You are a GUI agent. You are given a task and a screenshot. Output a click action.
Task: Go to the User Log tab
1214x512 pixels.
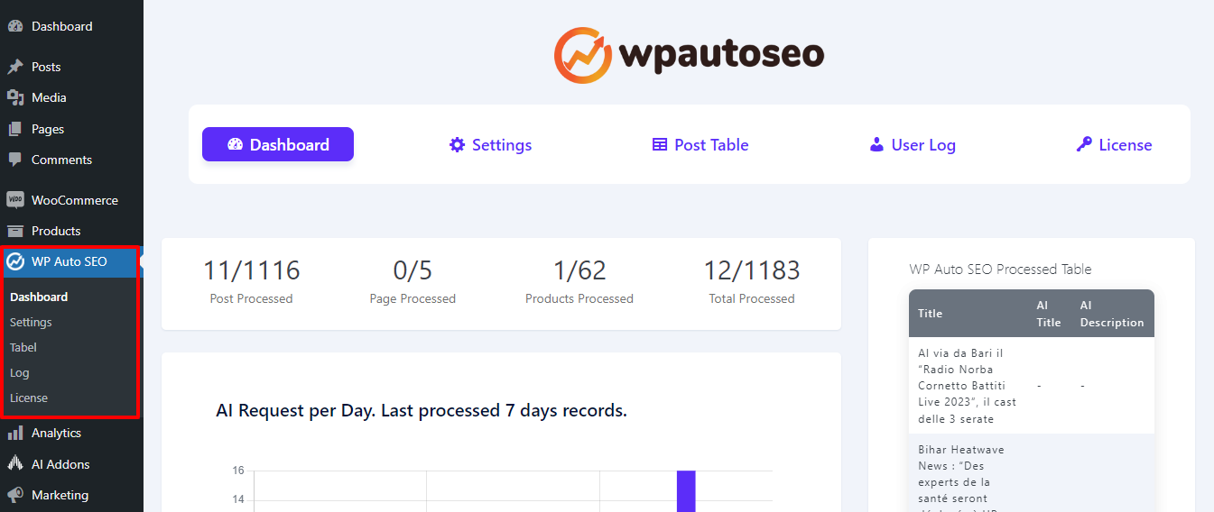912,145
